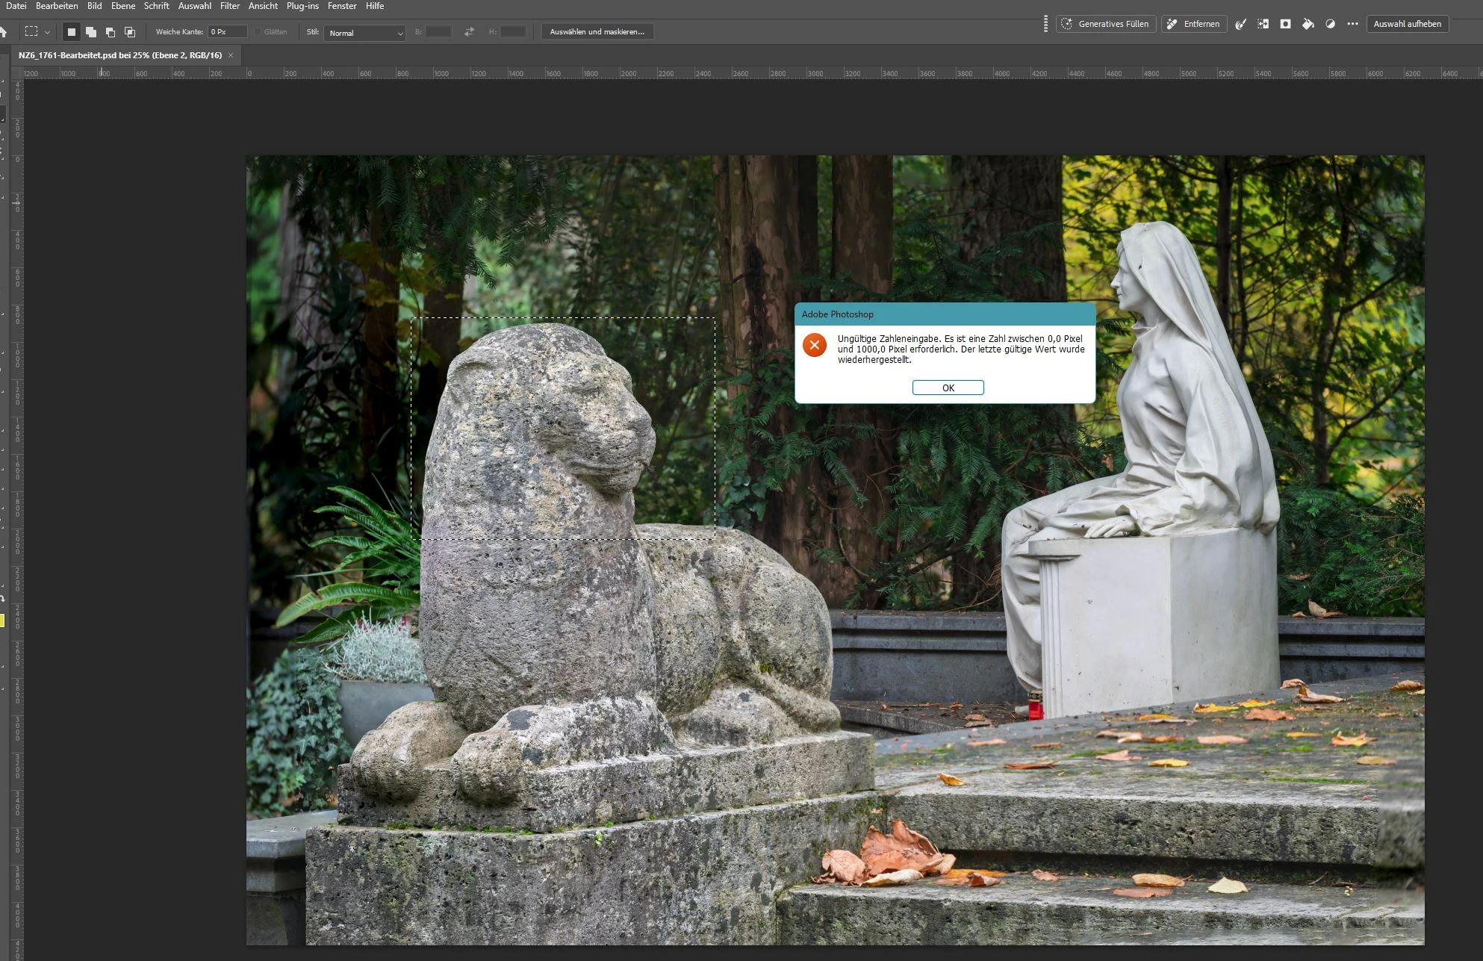
Task: Click the create mask from selection icon
Action: [1285, 24]
